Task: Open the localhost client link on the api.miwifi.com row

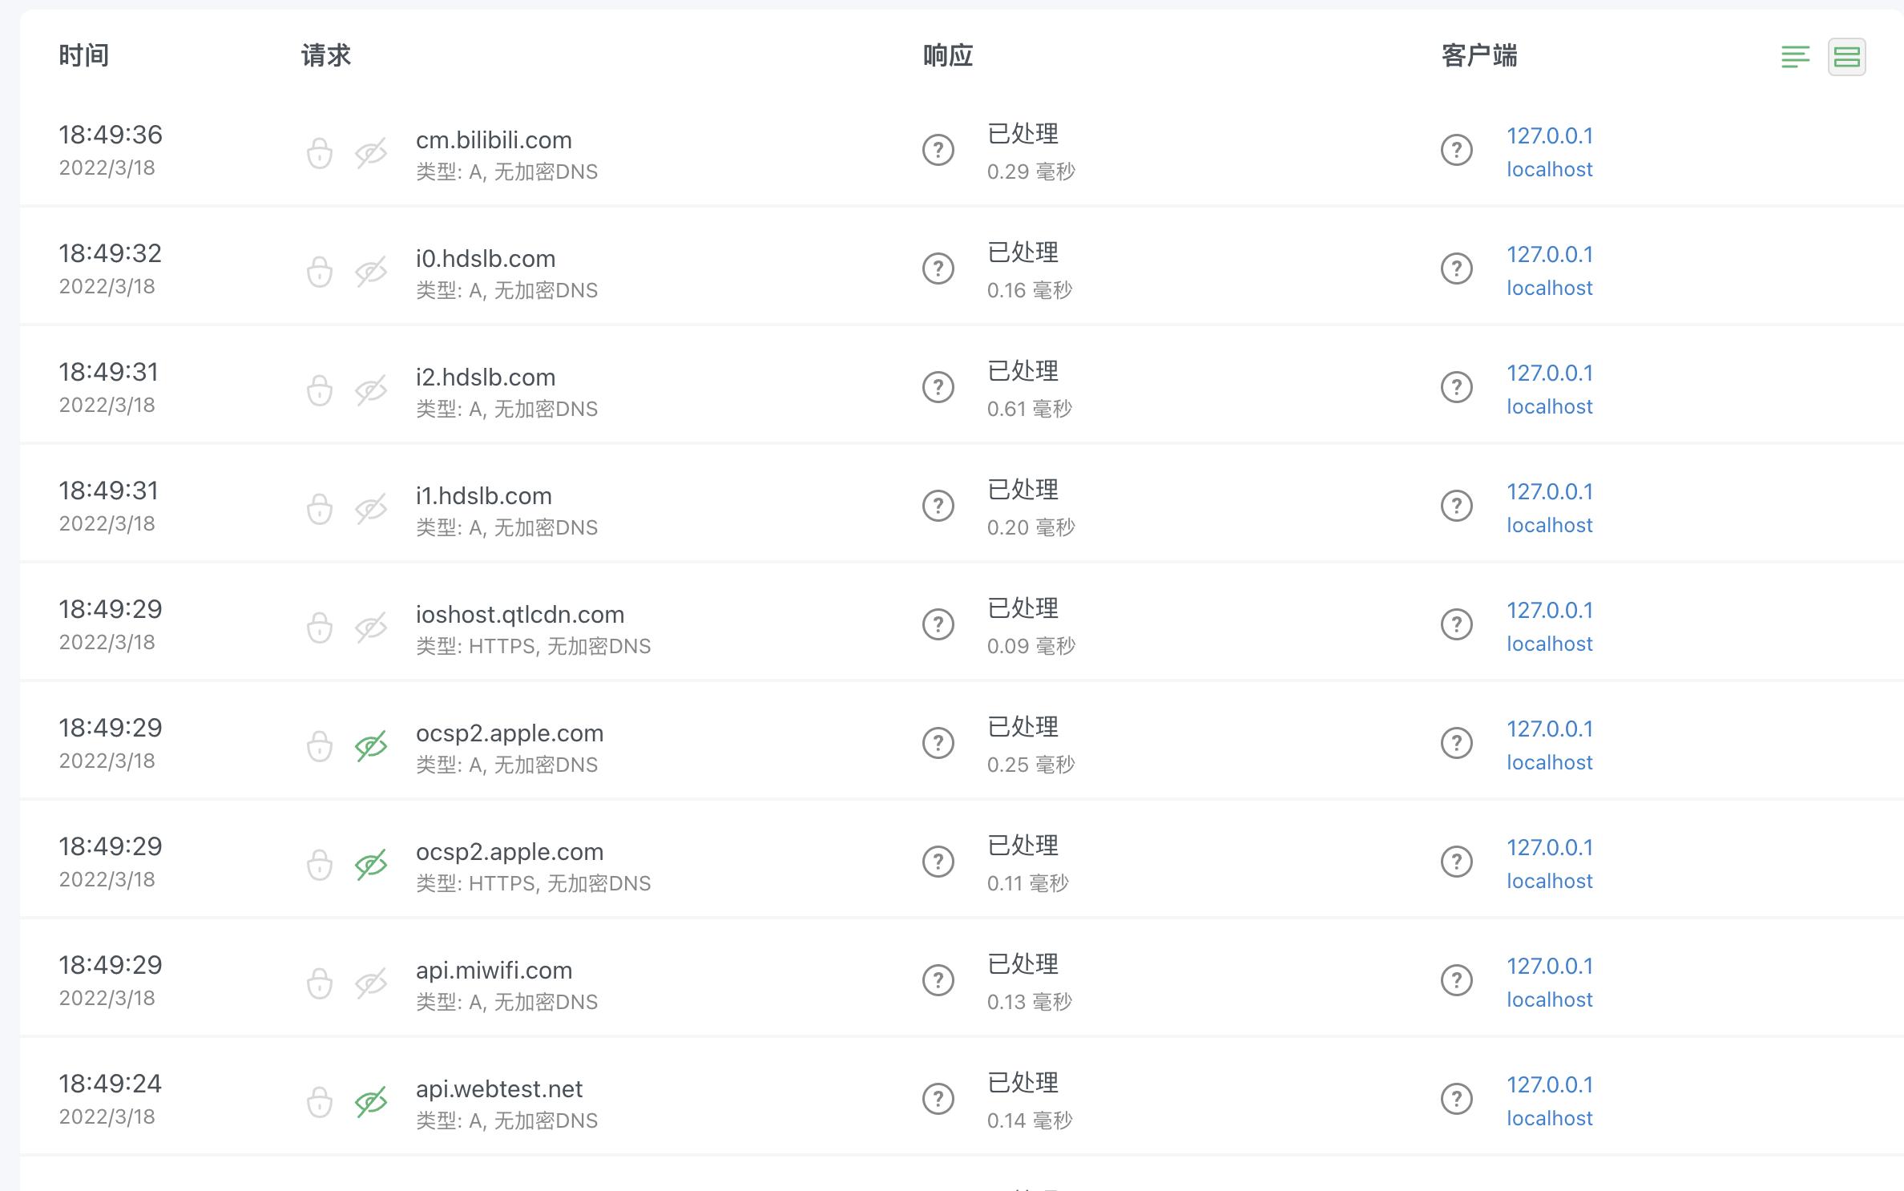Action: (1549, 999)
